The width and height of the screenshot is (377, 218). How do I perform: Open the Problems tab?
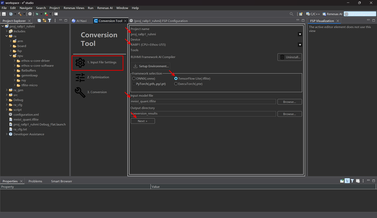(x=35, y=181)
